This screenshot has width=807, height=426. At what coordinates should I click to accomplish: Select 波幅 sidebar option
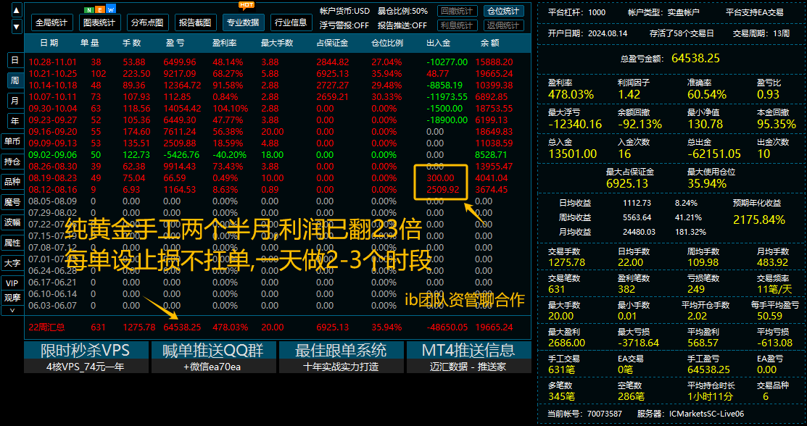[12, 222]
